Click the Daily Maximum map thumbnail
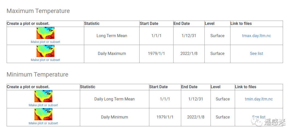The height and width of the screenshot is (135, 295). tap(45, 51)
